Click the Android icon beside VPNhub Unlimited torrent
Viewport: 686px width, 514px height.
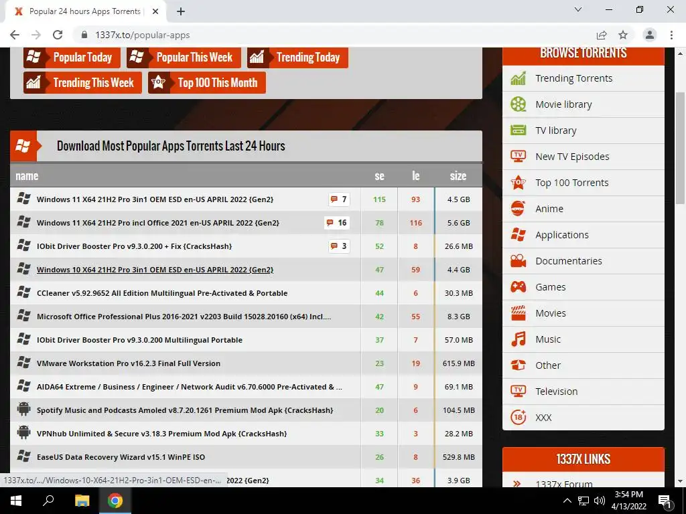[x=23, y=433]
